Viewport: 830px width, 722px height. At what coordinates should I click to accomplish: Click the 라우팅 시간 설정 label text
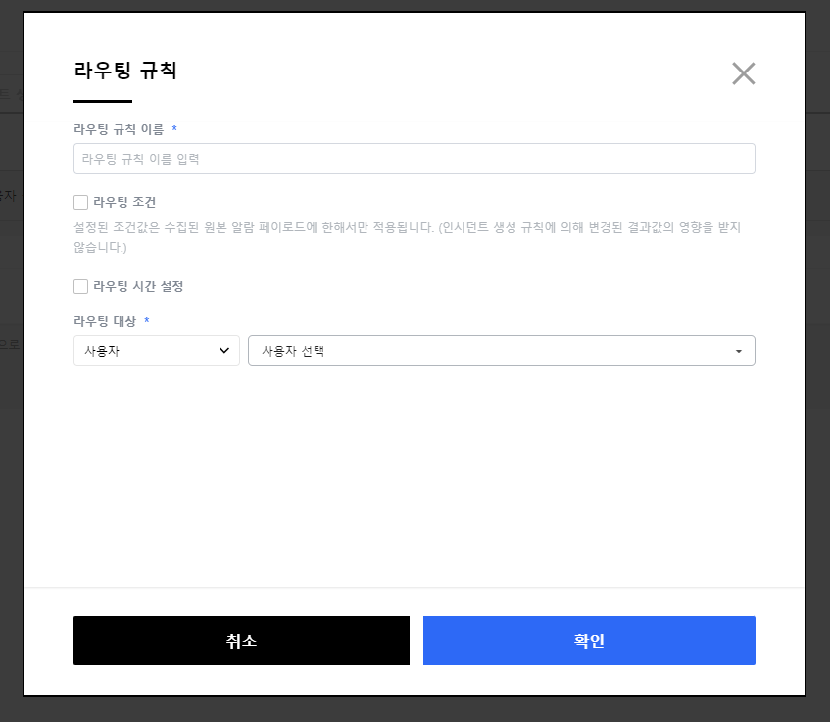[138, 287]
